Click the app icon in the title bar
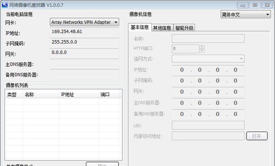275x166 pixels. [x=5, y=5]
